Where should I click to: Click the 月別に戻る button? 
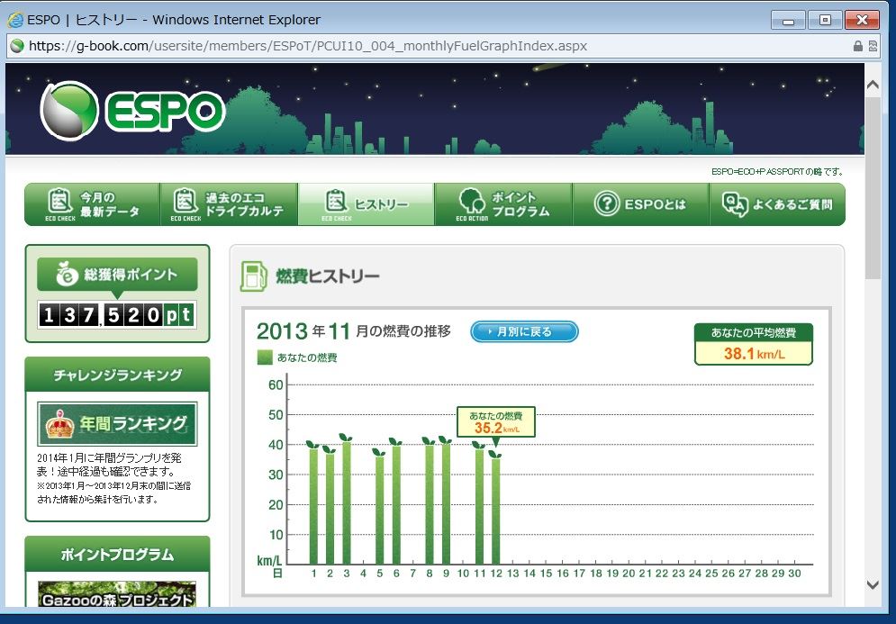pyautogui.click(x=524, y=331)
